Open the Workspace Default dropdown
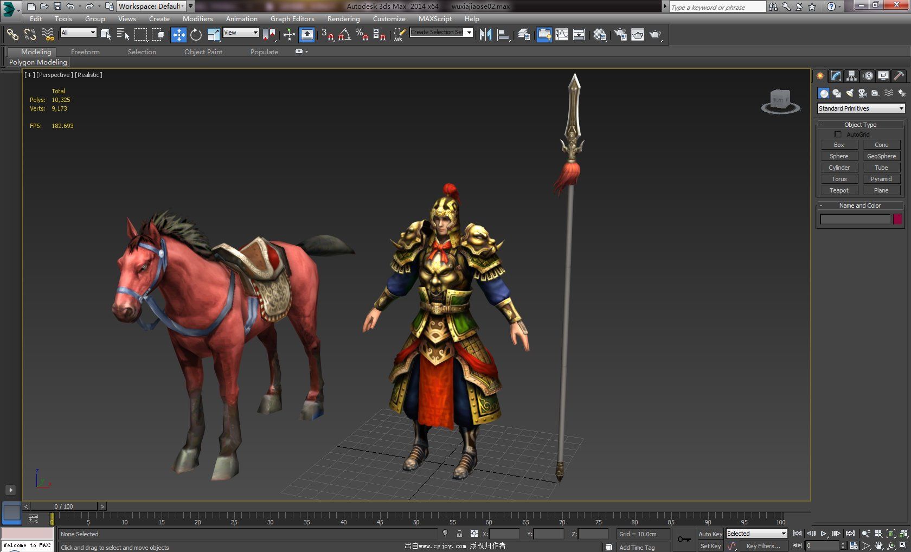This screenshot has height=552, width=911. tap(152, 6)
